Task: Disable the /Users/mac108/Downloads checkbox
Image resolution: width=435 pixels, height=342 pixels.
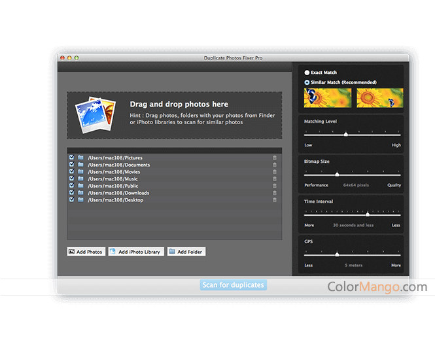Action: click(x=71, y=193)
